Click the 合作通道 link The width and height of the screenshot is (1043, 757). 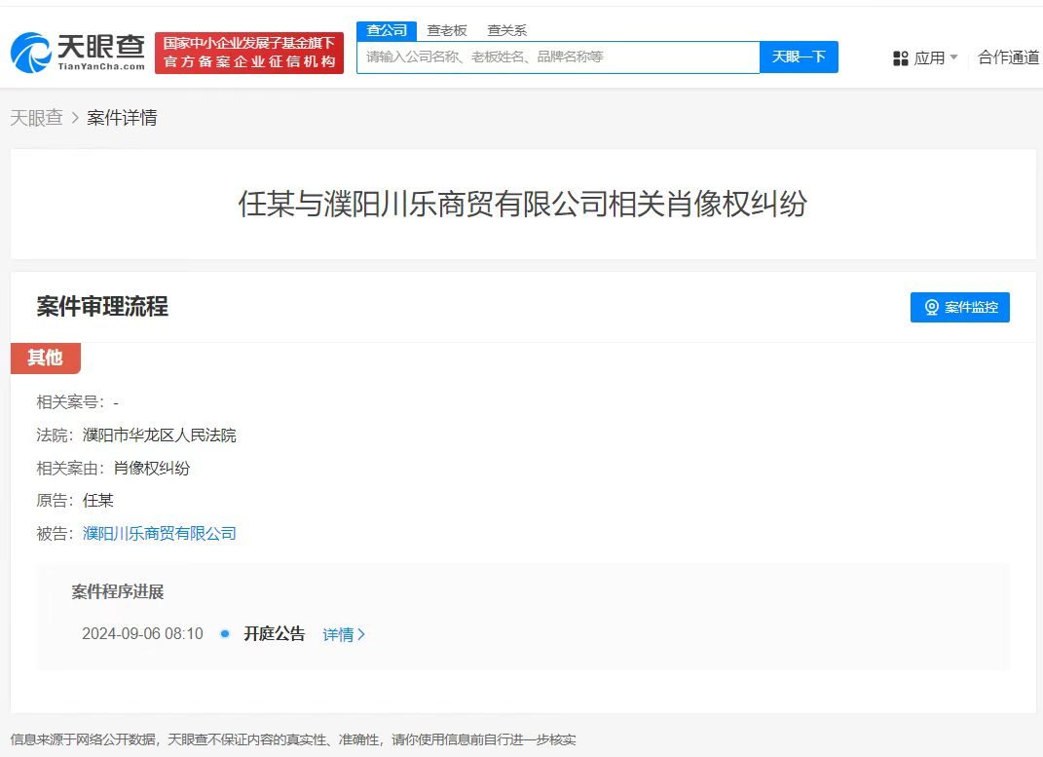1008,57
